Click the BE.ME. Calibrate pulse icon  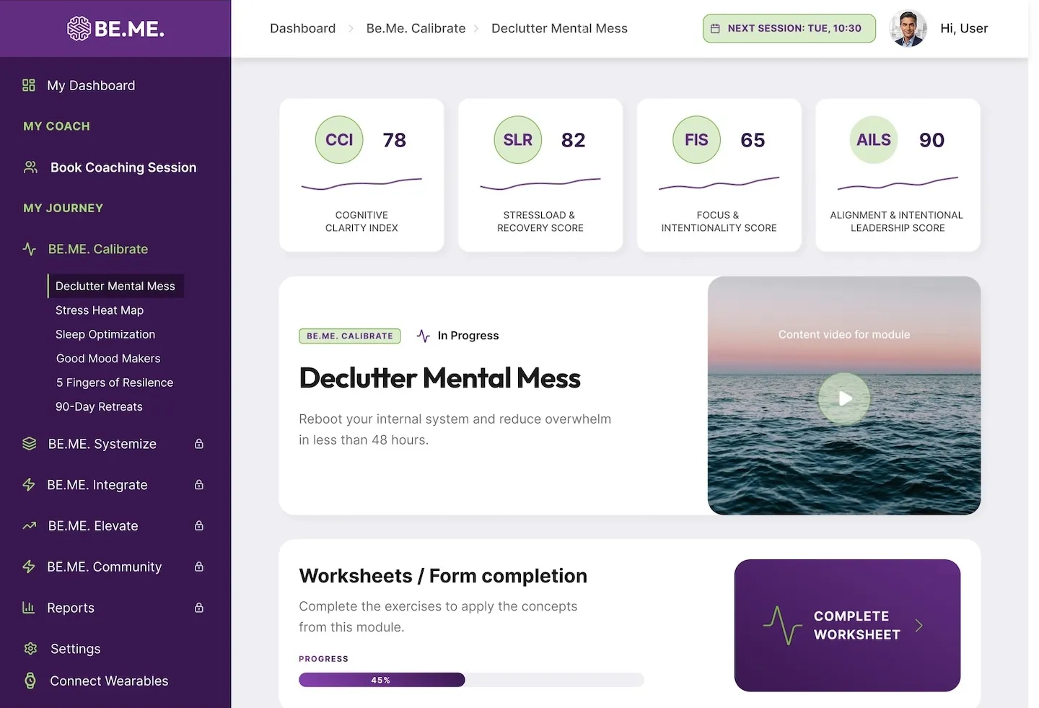[x=30, y=249]
